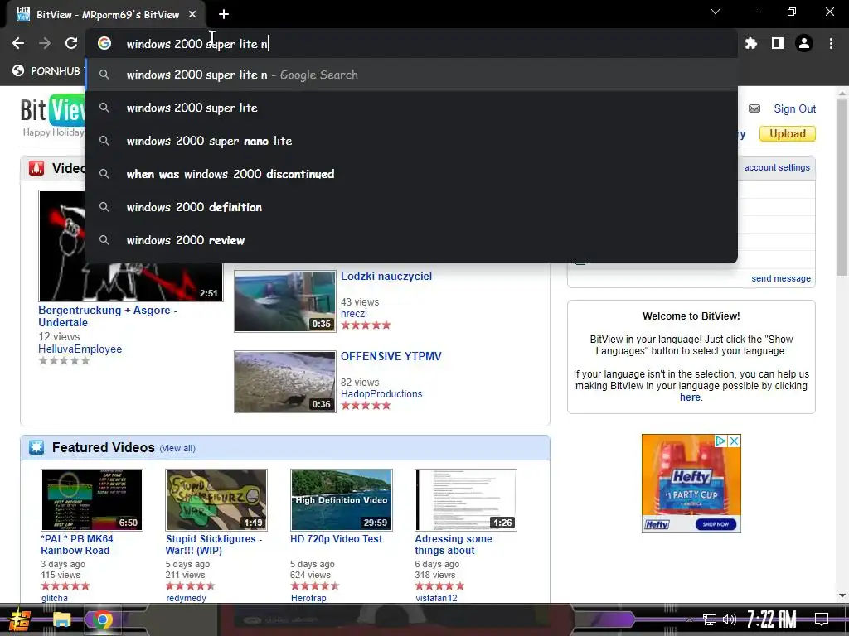Click Featured Videos 'view all' link

[x=177, y=448]
